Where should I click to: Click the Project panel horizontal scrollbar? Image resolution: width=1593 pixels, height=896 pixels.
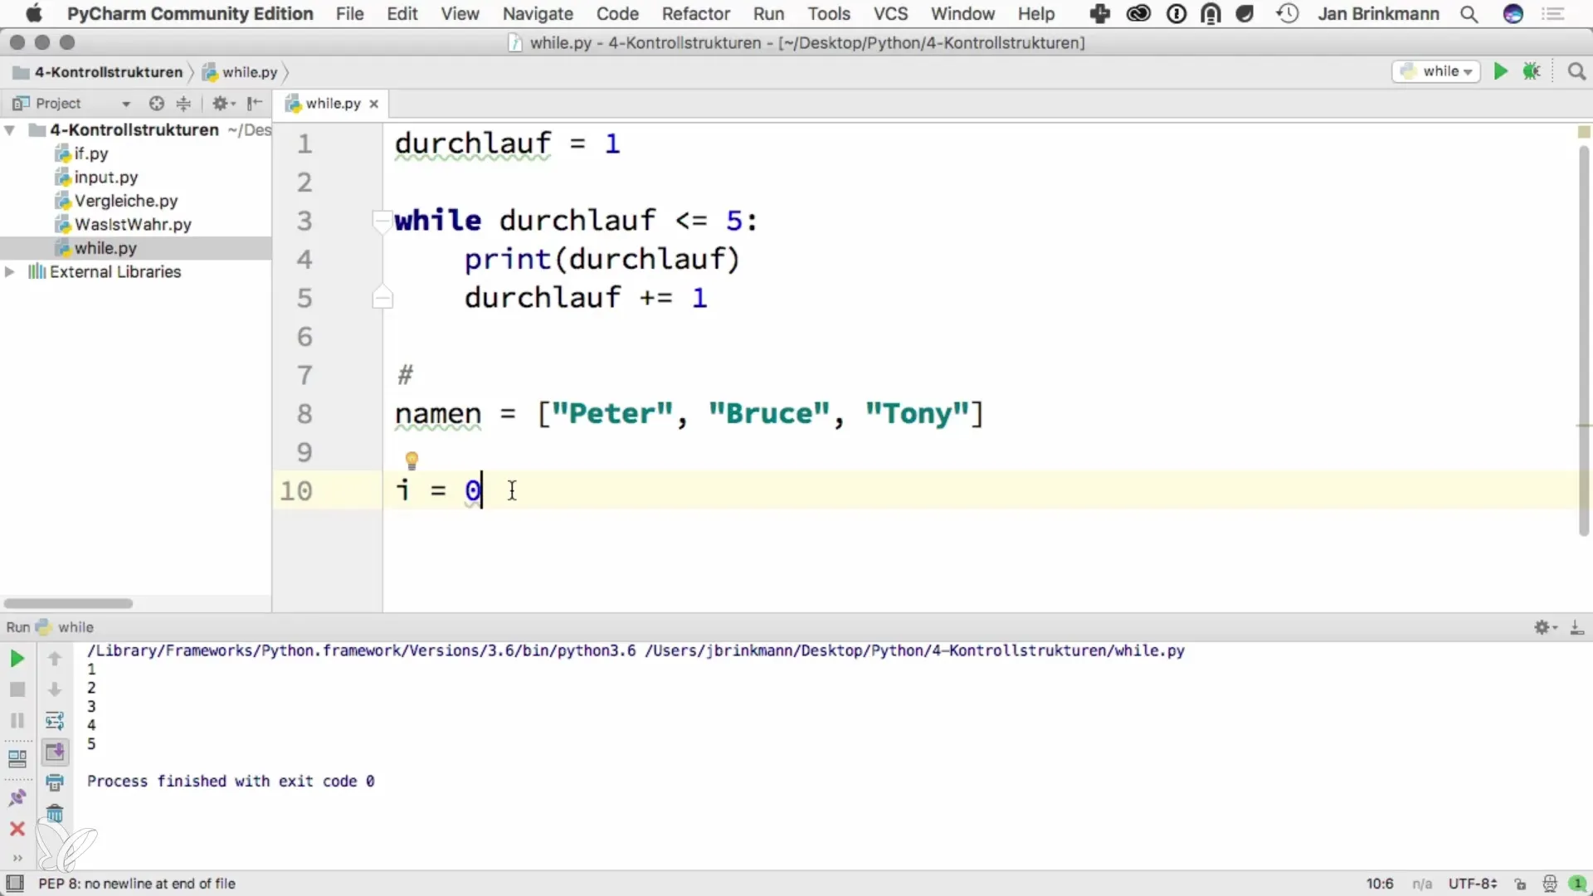click(68, 603)
